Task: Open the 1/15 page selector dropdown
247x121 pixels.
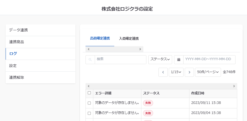Action: (176, 72)
